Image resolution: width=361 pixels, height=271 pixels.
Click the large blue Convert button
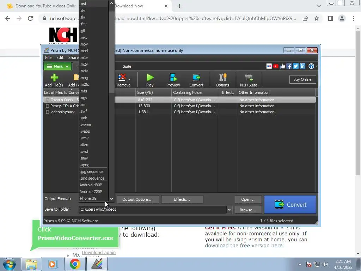(290, 205)
